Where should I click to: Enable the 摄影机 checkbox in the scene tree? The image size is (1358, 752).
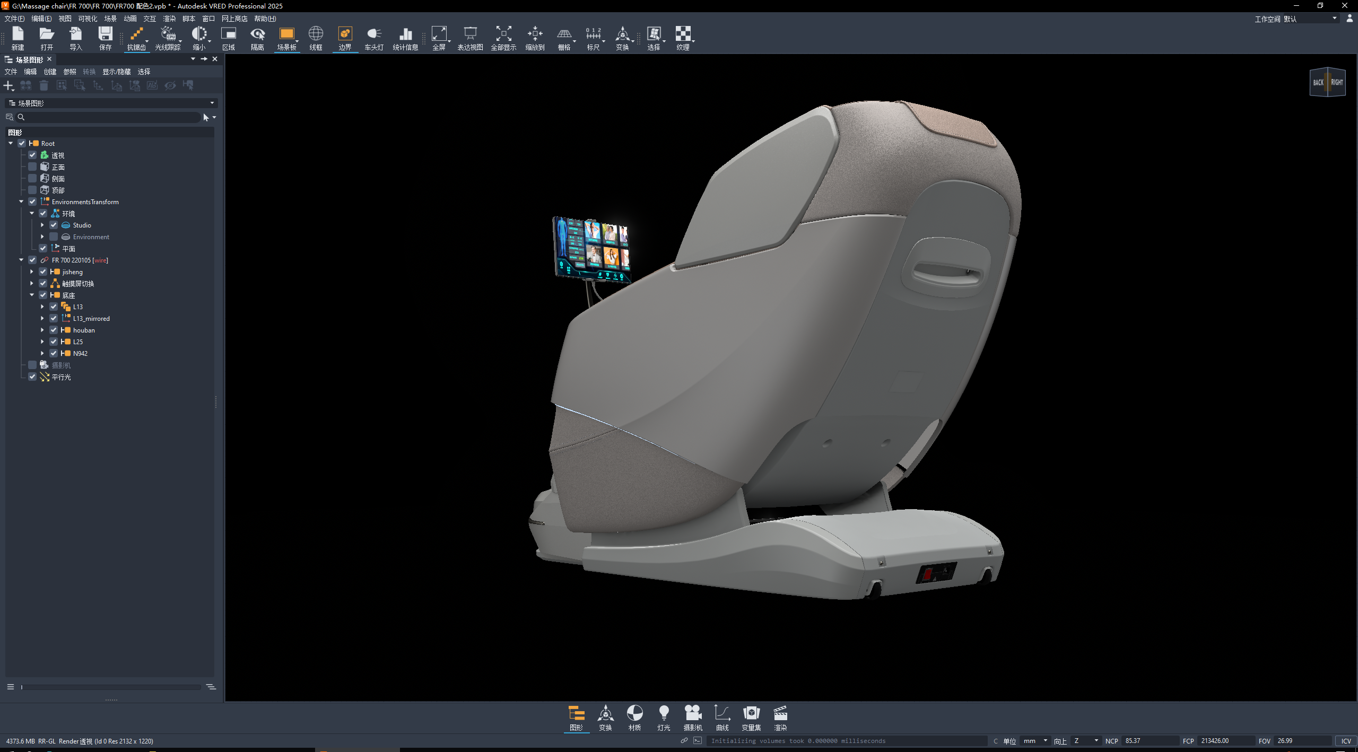32,364
